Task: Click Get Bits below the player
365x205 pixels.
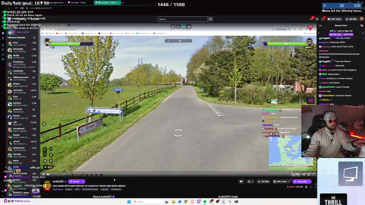Action: tap(263, 181)
